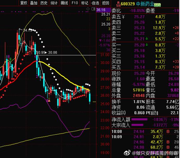
Task: Click the 标记 mark button
Action: click(x=85, y=3)
